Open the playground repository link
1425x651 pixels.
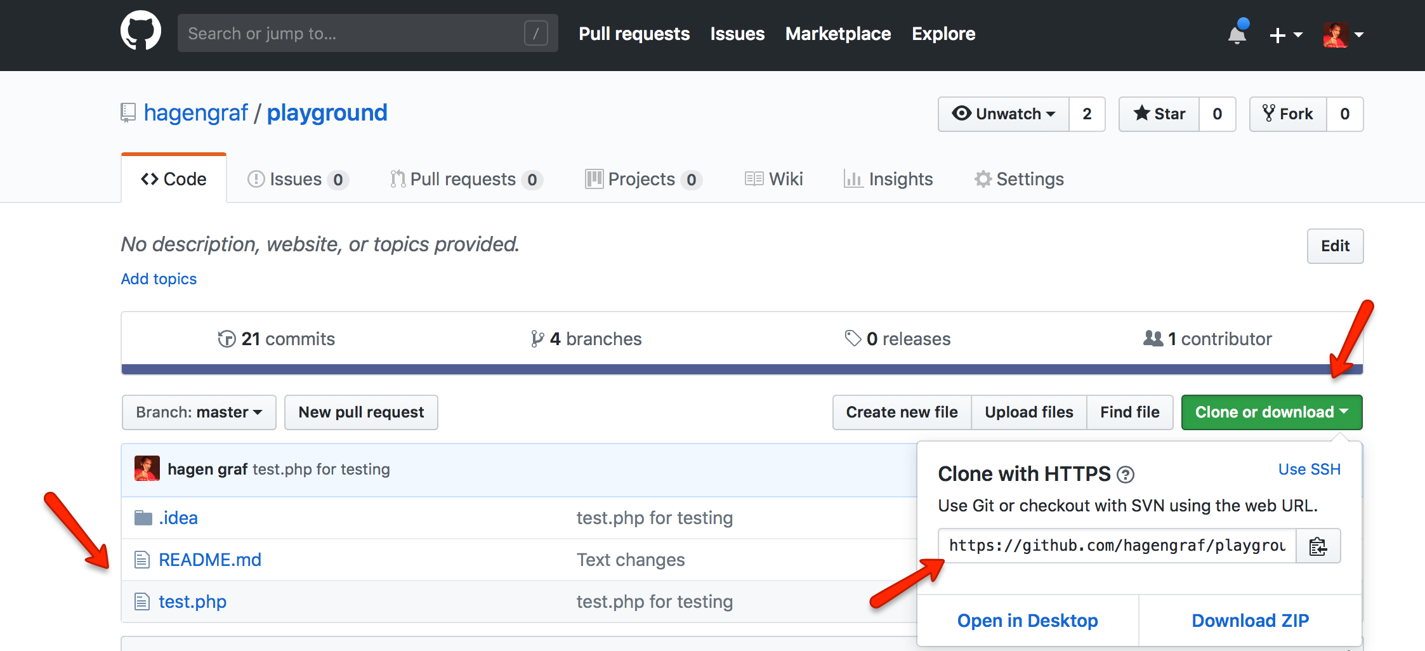[x=327, y=113]
